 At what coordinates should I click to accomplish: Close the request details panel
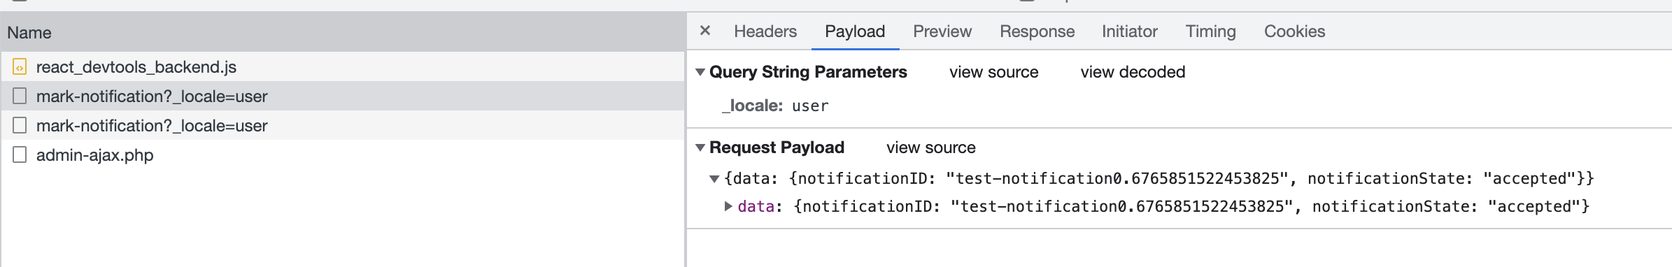click(x=705, y=31)
